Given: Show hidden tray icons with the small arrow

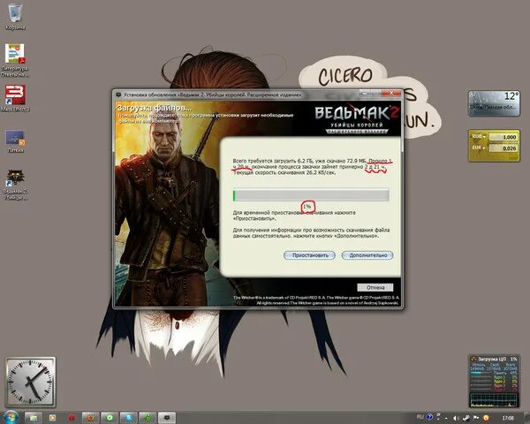Looking at the screenshot, I should 446,419.
